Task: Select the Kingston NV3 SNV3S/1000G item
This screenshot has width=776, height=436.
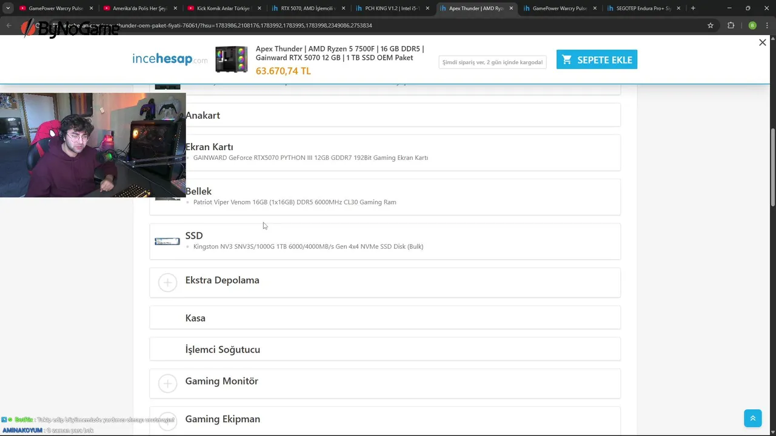Action: 308,246
